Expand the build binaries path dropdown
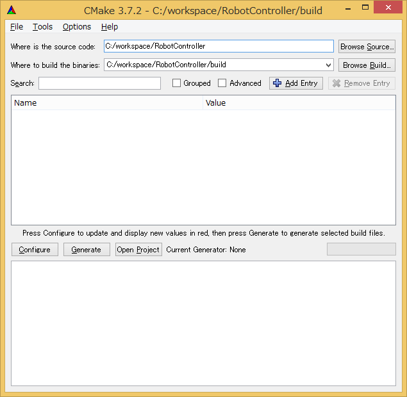This screenshot has height=397, width=407. (328, 65)
